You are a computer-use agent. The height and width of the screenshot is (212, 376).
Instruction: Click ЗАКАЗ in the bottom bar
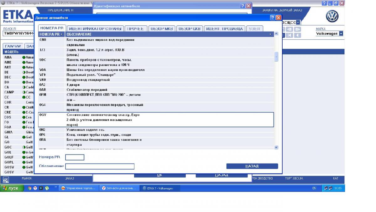[x=70, y=179]
